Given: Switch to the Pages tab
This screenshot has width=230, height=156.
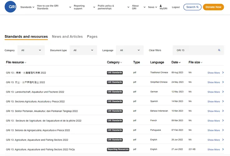Looking at the screenshot, I should click(92, 37).
